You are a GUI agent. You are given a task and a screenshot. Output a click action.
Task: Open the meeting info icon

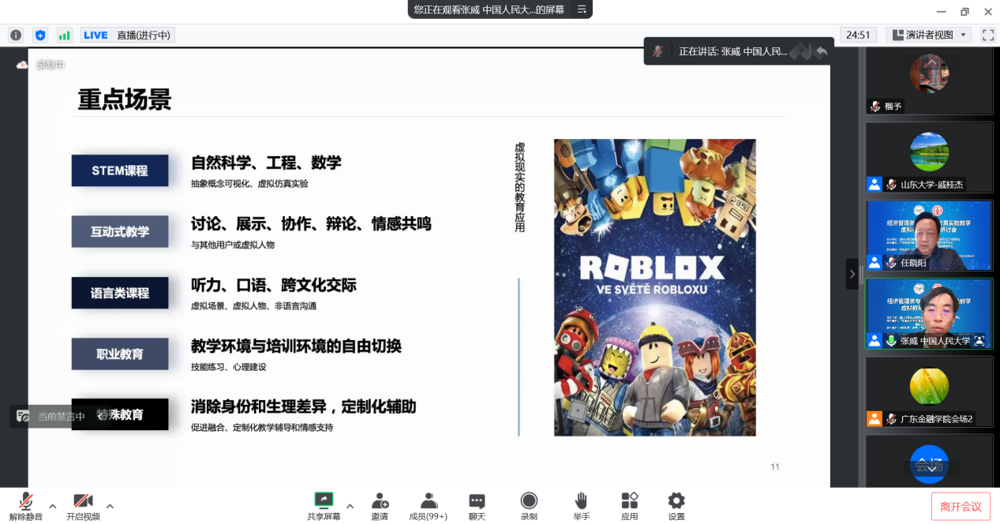pos(16,35)
